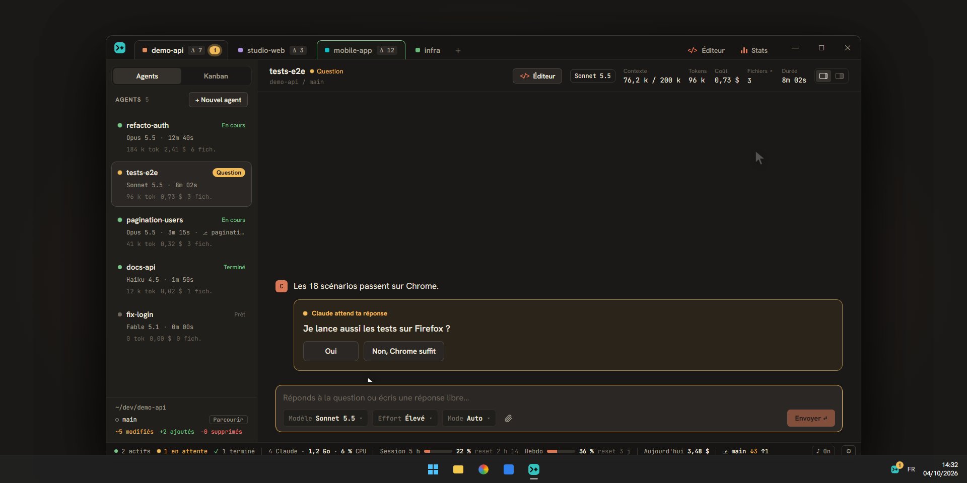
Task: Attach a file with the paperclip icon
Action: (508, 419)
